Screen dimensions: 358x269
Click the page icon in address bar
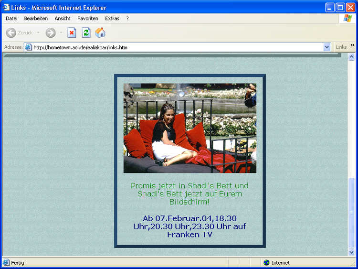click(x=29, y=47)
